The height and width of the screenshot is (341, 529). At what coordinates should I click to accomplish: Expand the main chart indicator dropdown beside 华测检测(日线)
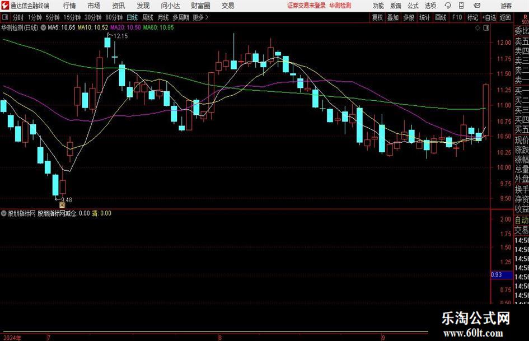coord(43,28)
